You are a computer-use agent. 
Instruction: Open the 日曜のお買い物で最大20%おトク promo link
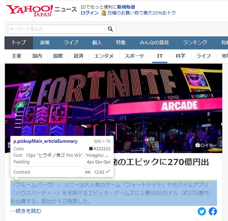(x=142, y=13)
